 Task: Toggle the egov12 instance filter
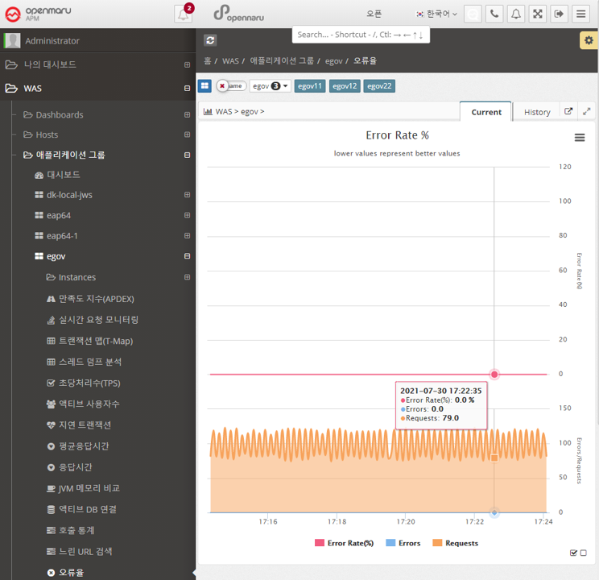(x=345, y=86)
